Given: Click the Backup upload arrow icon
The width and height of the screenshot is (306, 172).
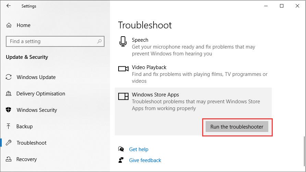Looking at the screenshot, I should coord(9,127).
